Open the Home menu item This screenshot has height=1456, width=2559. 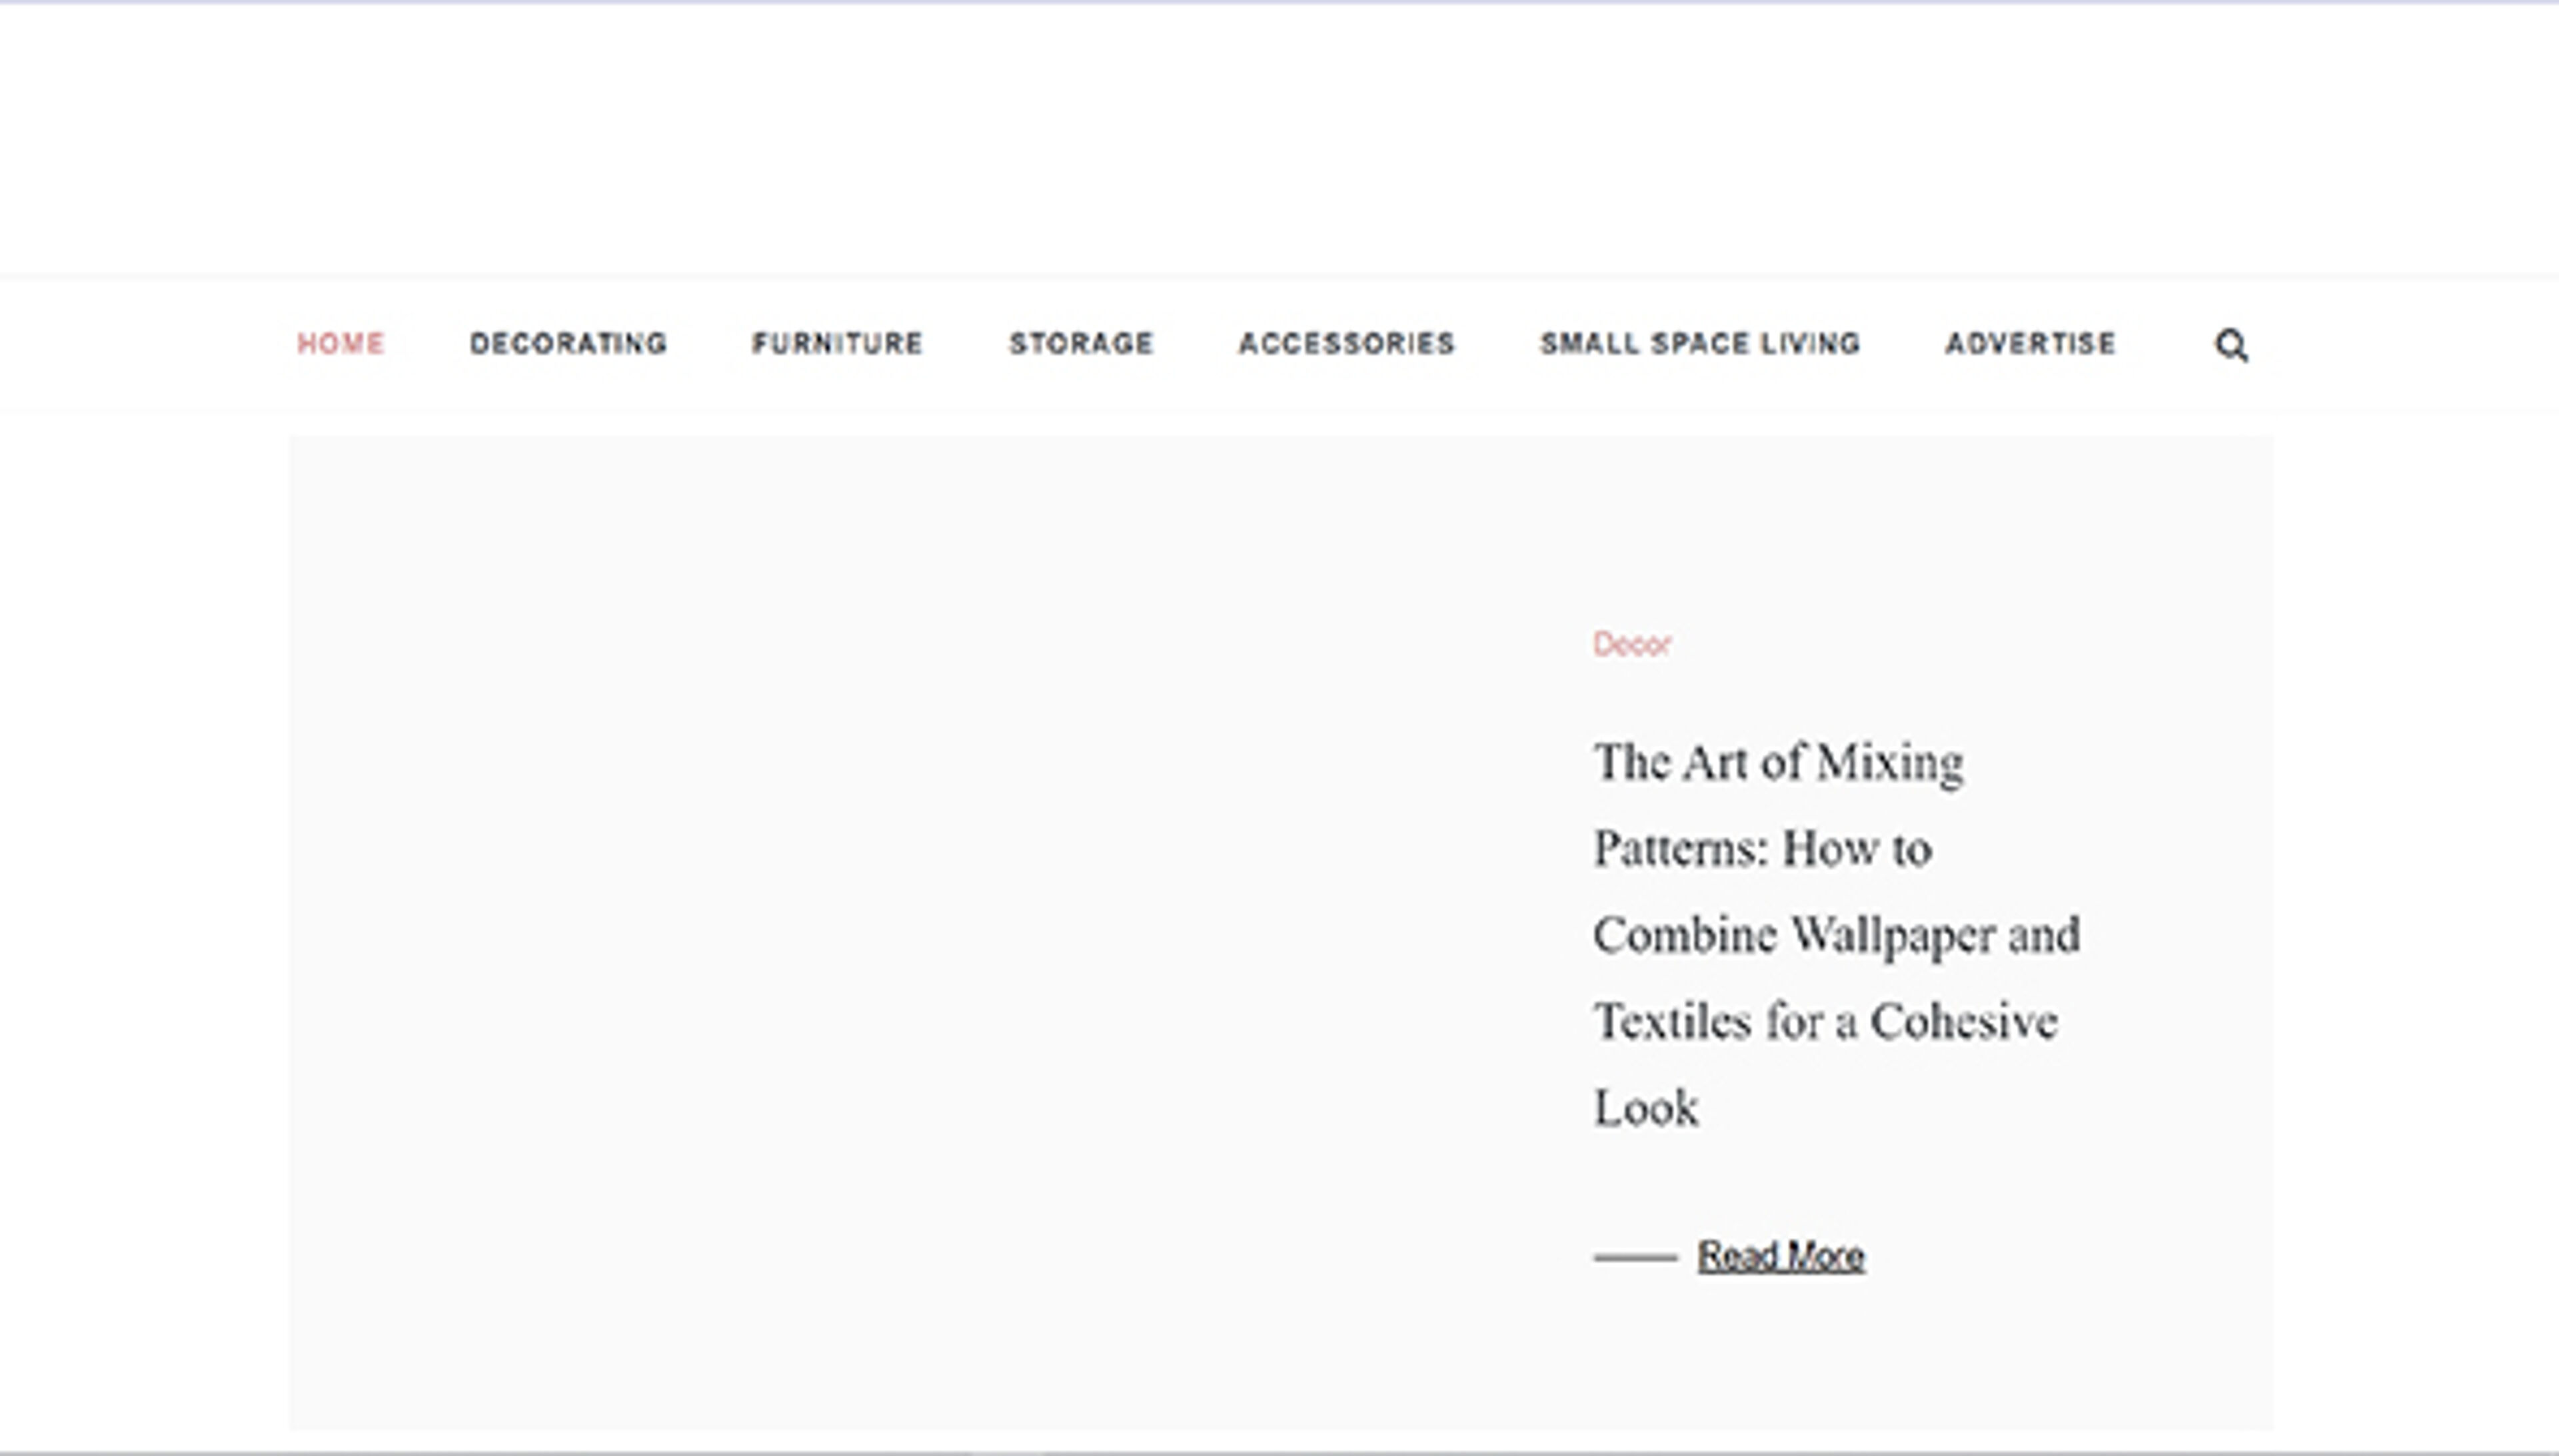(x=341, y=344)
